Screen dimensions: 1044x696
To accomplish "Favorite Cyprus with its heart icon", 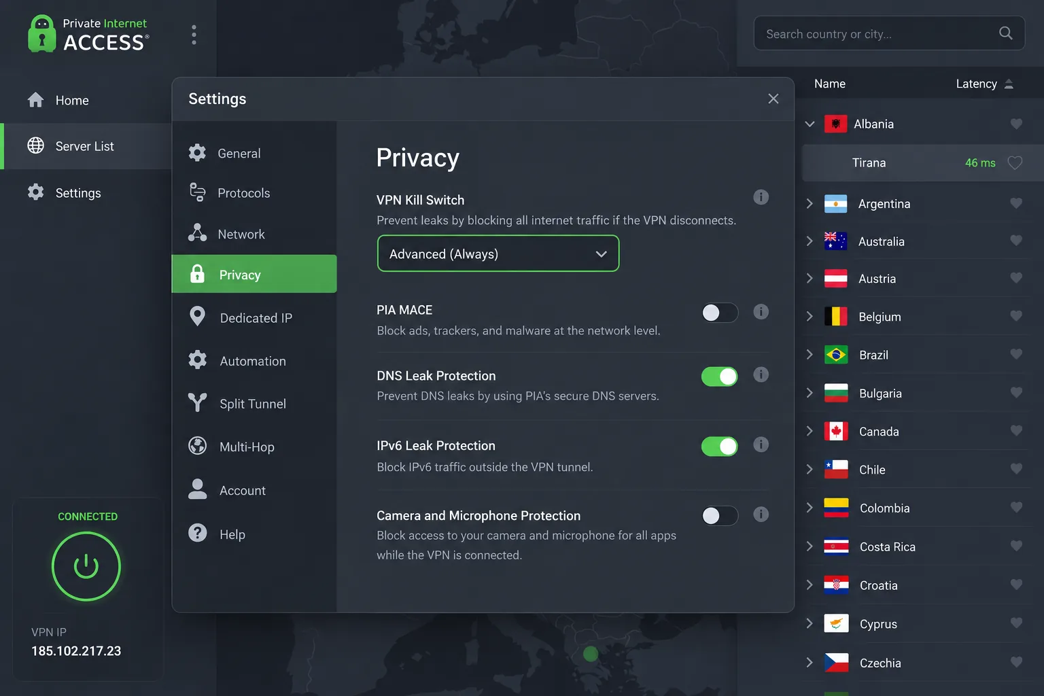I will point(1016,623).
